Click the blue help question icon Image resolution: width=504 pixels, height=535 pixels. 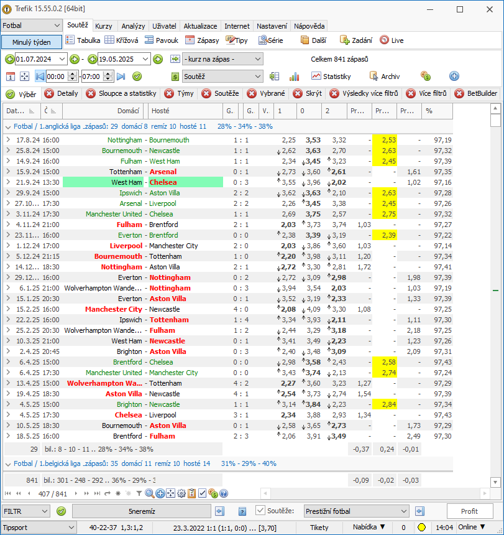pyautogui.click(x=224, y=493)
